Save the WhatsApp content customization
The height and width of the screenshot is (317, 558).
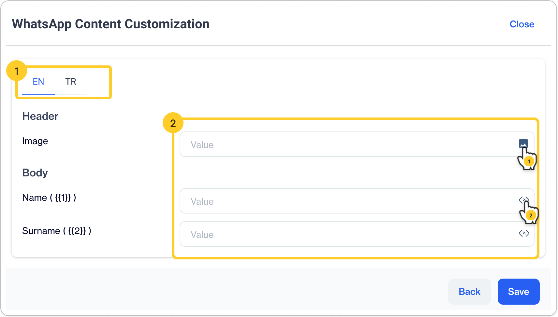tap(519, 292)
